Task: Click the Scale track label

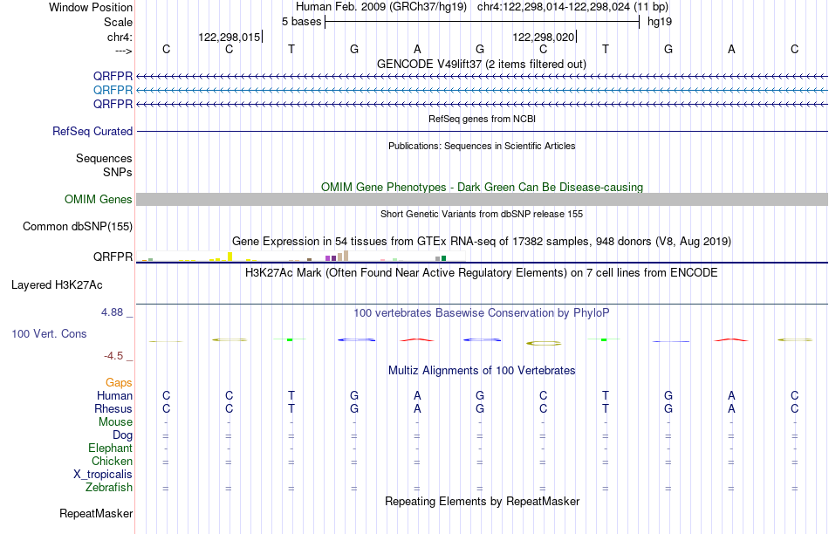Action: point(118,22)
